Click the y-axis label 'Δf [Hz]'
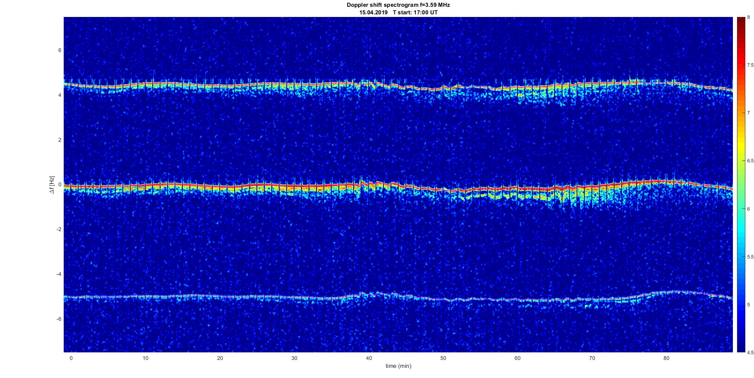The image size is (754, 378). tap(52, 185)
